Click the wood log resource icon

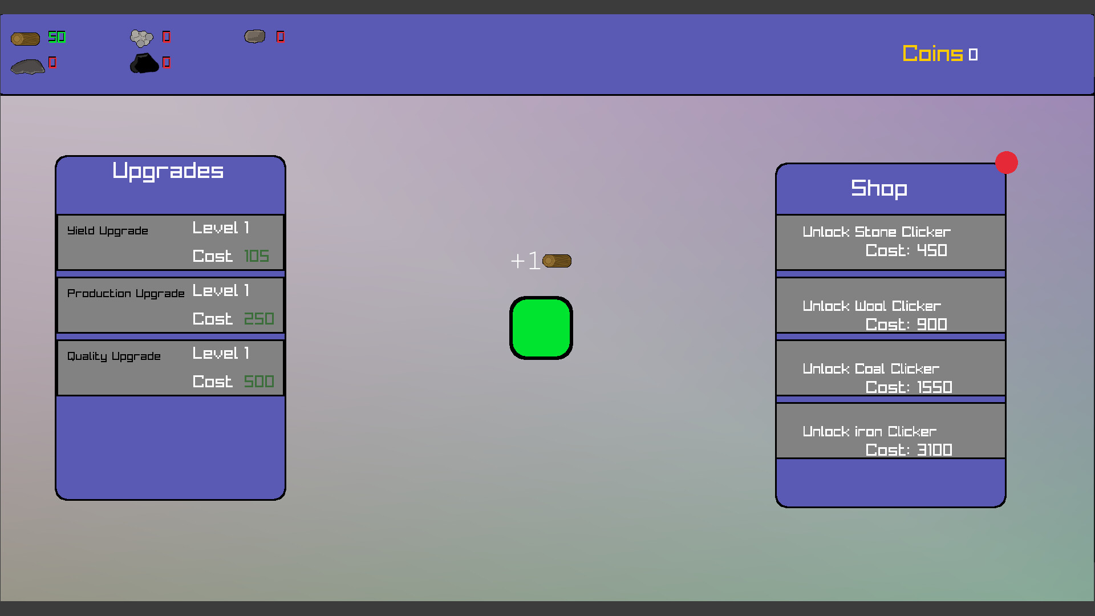click(25, 39)
